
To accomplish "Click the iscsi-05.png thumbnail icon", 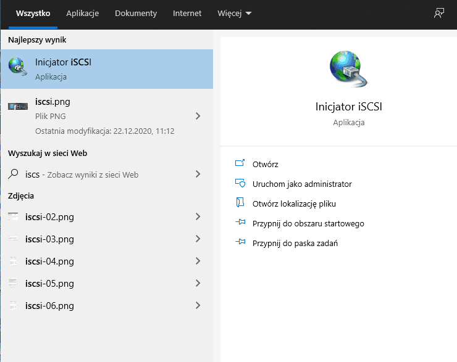I will pos(13,283).
